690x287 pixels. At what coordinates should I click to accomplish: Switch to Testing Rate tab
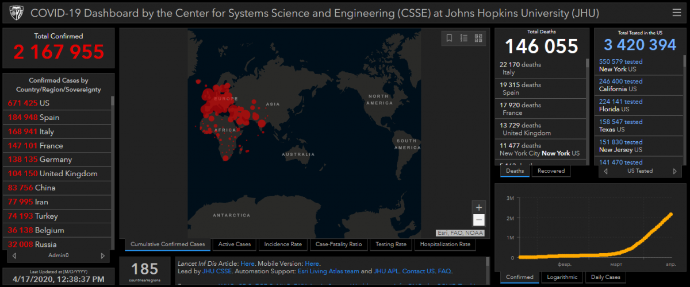coord(391,245)
